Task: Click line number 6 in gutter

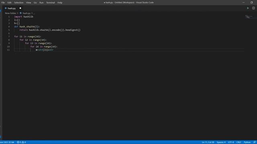Action: 9,33
